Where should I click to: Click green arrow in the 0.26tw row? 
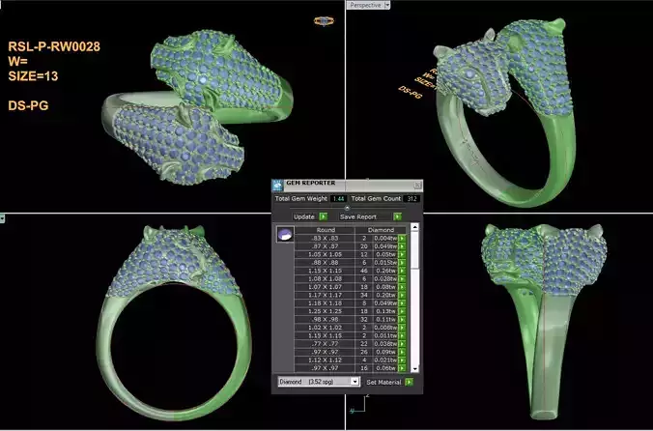(402, 271)
